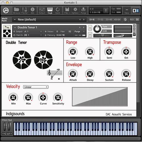142x142 pixels.
Task: Go to previous multi preset
Action: coord(80,20)
